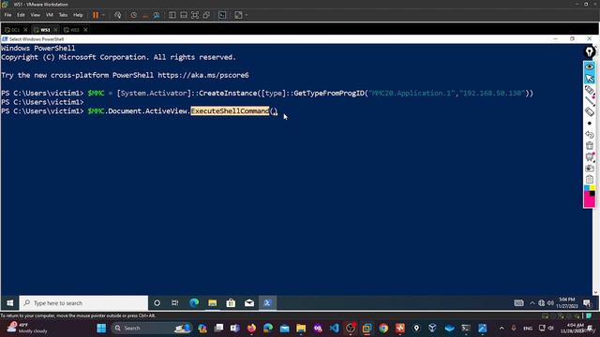Clear annotations with the trash icon
Image resolution: width=600 pixels, height=337 pixels.
590,146
